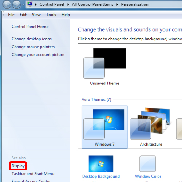Select the Unsaved Theme thumbnail
Image resolution: width=182 pixels, height=182 pixels.
[104, 63]
